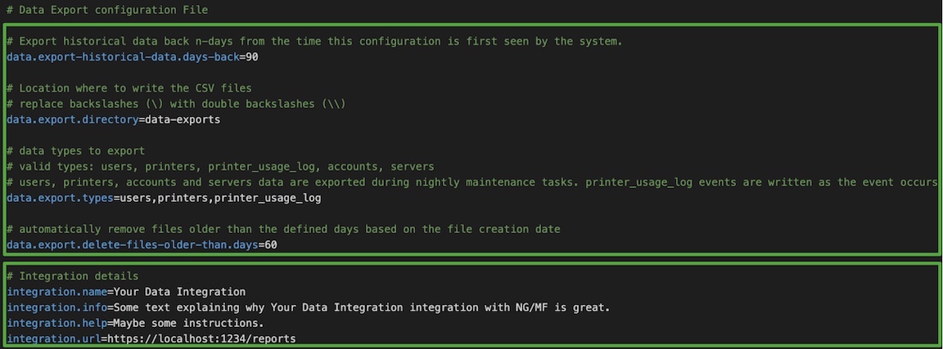943x349 pixels.
Task: Click the data.export.types property key
Action: [x=60, y=198]
